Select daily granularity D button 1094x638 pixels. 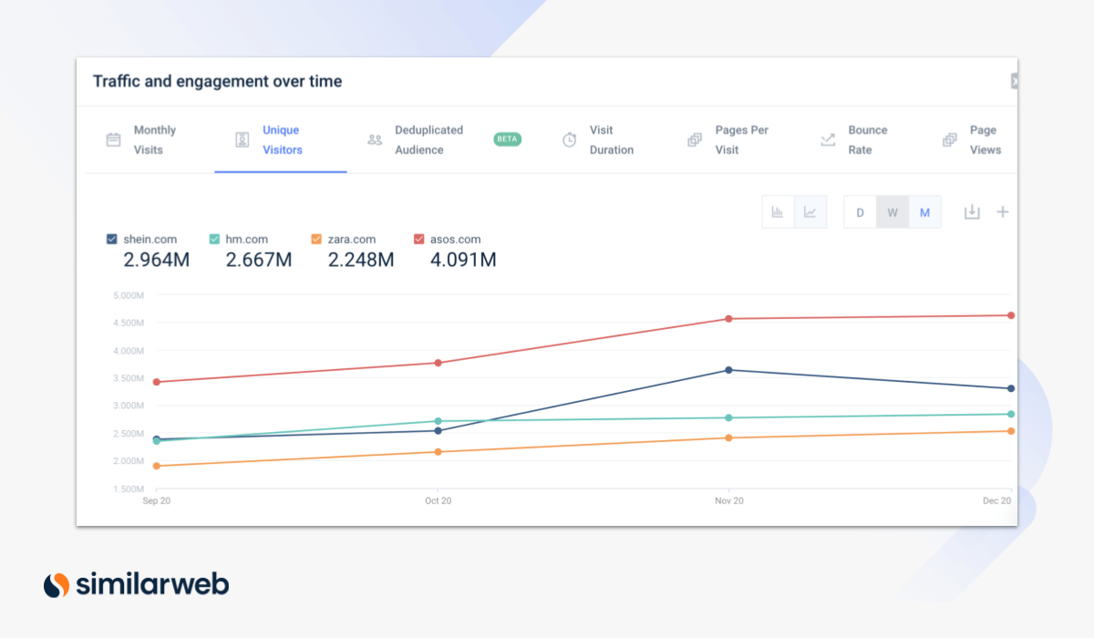(x=860, y=212)
